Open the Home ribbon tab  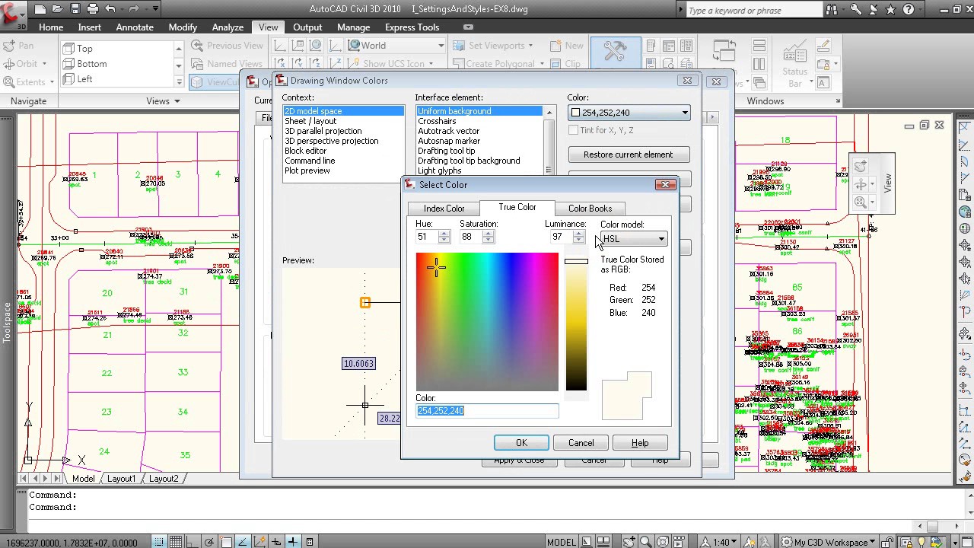click(51, 27)
